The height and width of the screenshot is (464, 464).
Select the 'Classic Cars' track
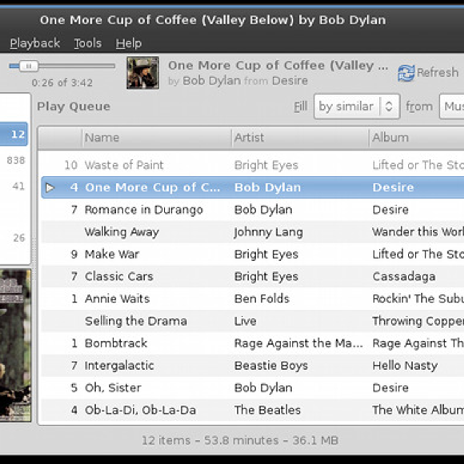click(252, 276)
